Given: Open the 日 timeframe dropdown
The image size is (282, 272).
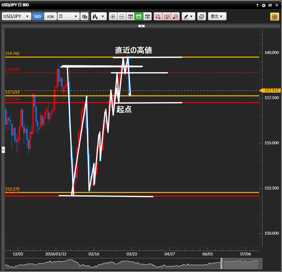Looking at the screenshot, I should pyautogui.click(x=68, y=17).
